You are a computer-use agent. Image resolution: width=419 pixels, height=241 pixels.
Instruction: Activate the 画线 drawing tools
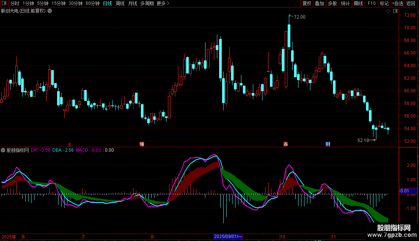358,3
